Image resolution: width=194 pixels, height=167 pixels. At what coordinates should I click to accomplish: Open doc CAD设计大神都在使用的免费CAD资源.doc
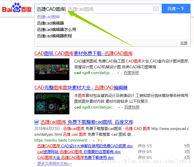[x=85, y=146]
